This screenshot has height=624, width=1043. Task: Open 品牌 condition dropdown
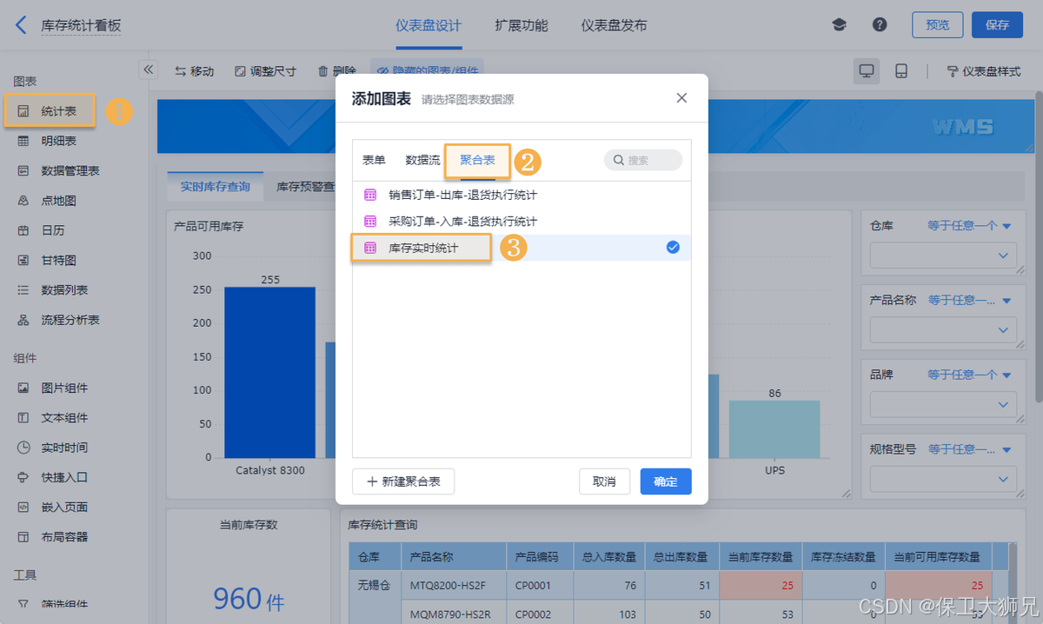coord(969,375)
